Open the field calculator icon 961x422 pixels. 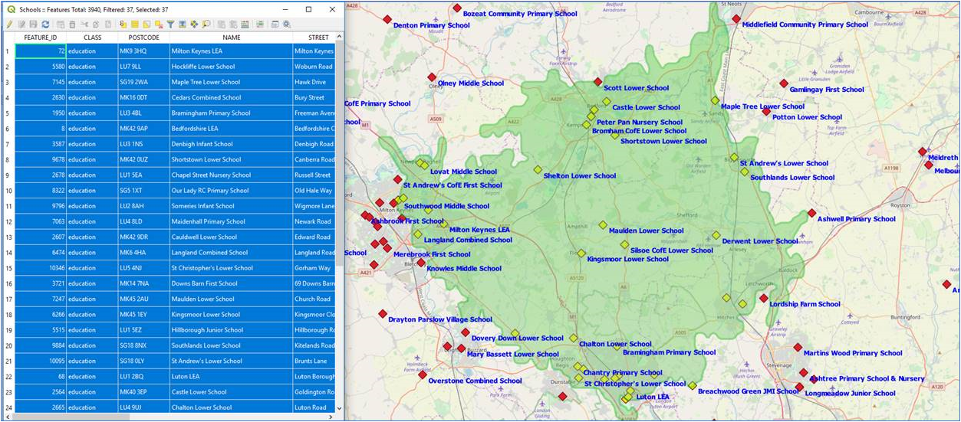pyautogui.click(x=244, y=25)
